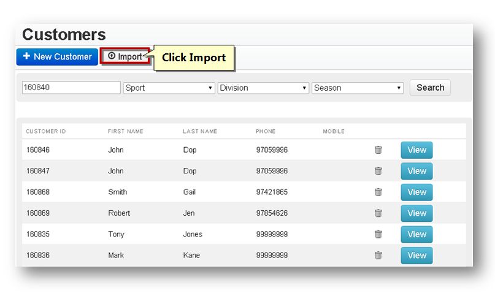The width and height of the screenshot is (495, 296).
Task: Focus the search field containing 160840
Action: click(x=71, y=88)
